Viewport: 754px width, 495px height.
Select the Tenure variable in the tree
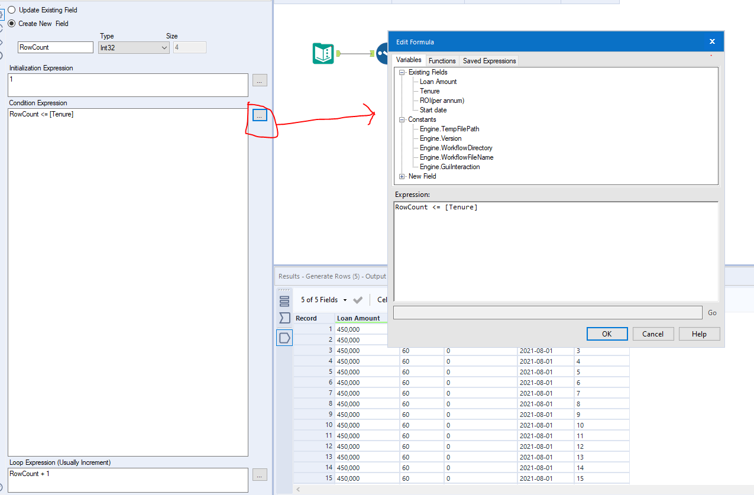coord(429,91)
